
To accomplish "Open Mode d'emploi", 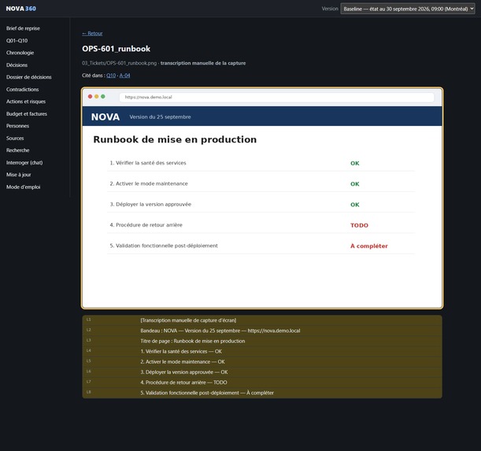I will (24, 187).
